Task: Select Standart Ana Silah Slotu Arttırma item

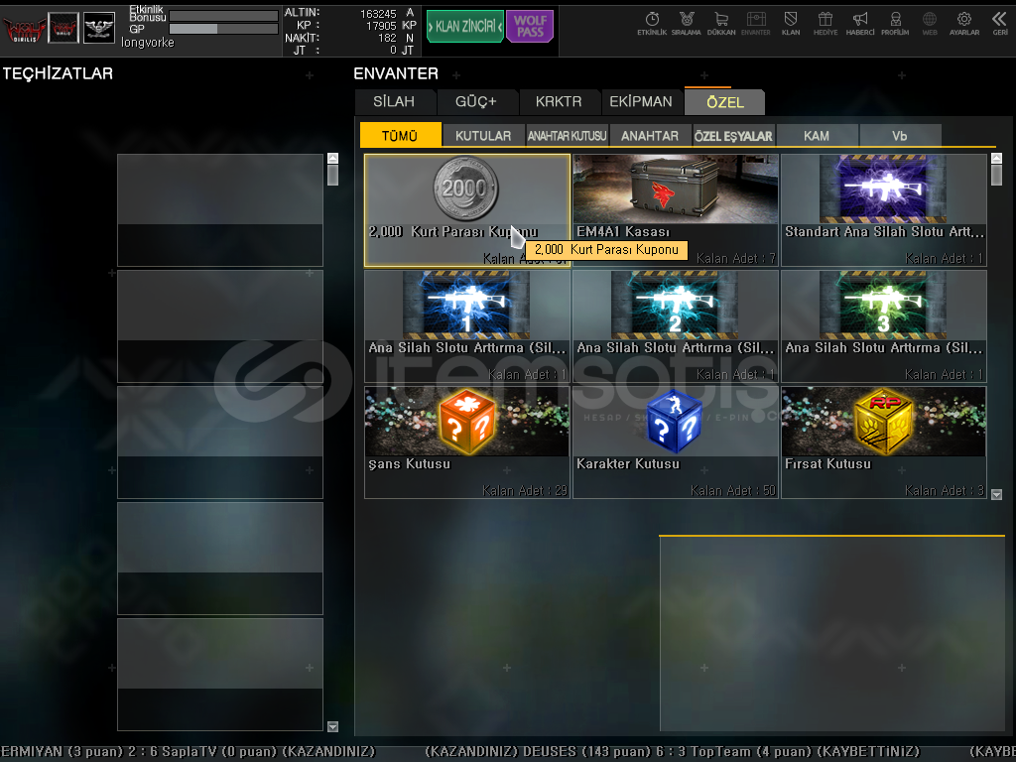Action: 884,210
